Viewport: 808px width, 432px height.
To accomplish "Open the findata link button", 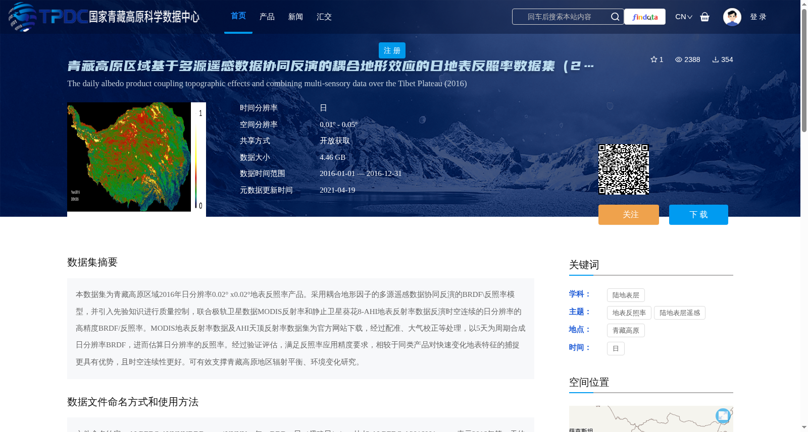I will 645,17.
